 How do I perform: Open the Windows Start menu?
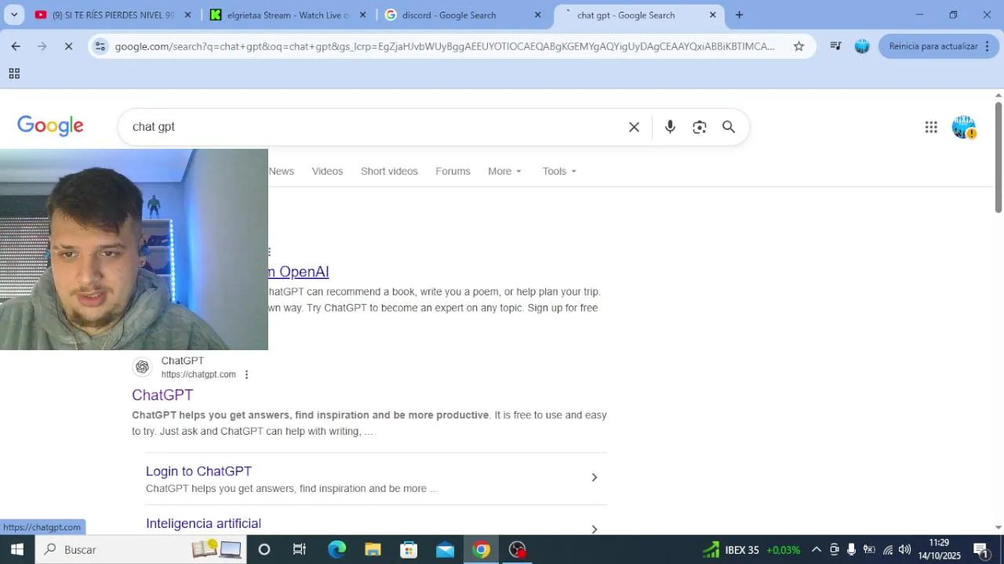point(16,549)
